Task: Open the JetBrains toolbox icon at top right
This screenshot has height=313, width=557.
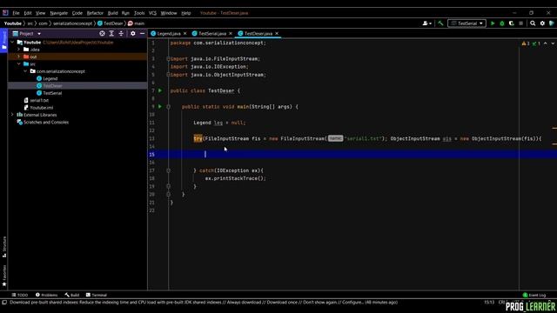Action: pos(552,23)
